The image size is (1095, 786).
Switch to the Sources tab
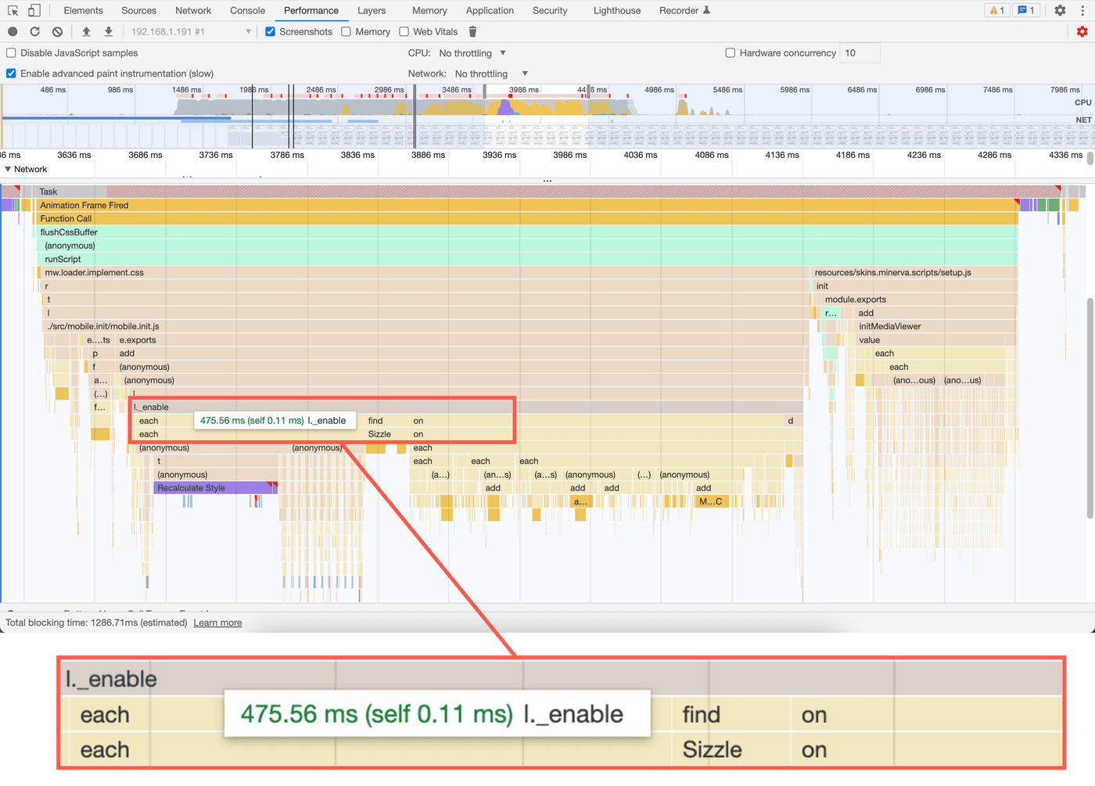point(138,10)
